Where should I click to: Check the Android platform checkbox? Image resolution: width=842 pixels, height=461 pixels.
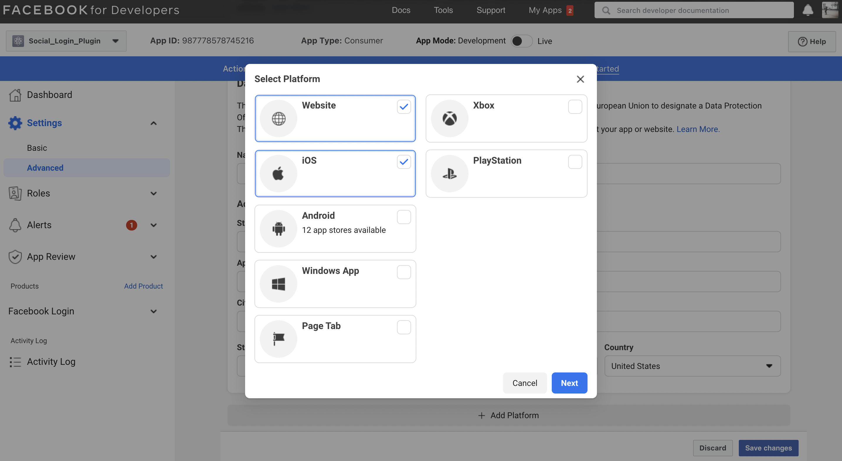coord(404,217)
